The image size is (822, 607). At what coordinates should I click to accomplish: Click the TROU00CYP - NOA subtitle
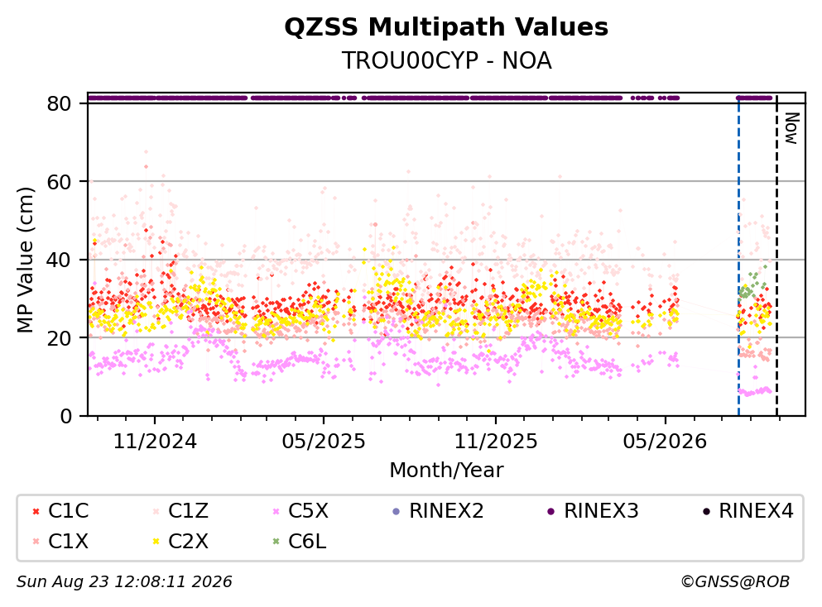click(x=446, y=60)
